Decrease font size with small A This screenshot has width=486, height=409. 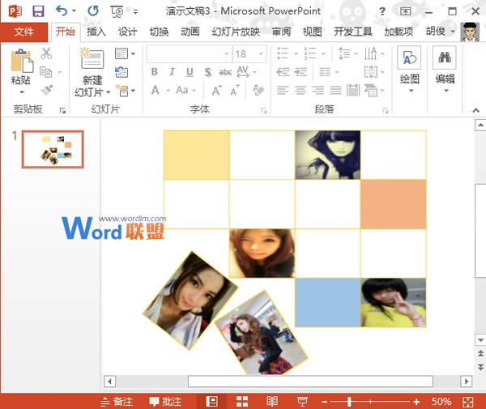235,91
